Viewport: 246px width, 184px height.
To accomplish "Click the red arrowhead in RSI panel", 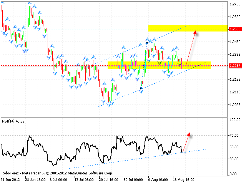I will 189,134.
